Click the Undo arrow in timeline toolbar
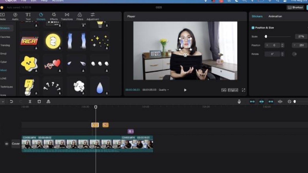Image resolution: width=308 pixels, height=173 pixels. click(x=11, y=101)
